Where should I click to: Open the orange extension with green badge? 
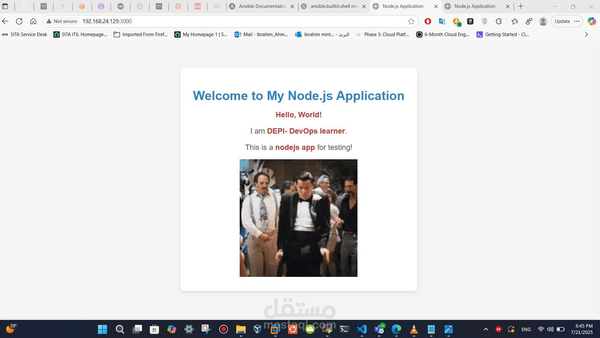[456, 22]
